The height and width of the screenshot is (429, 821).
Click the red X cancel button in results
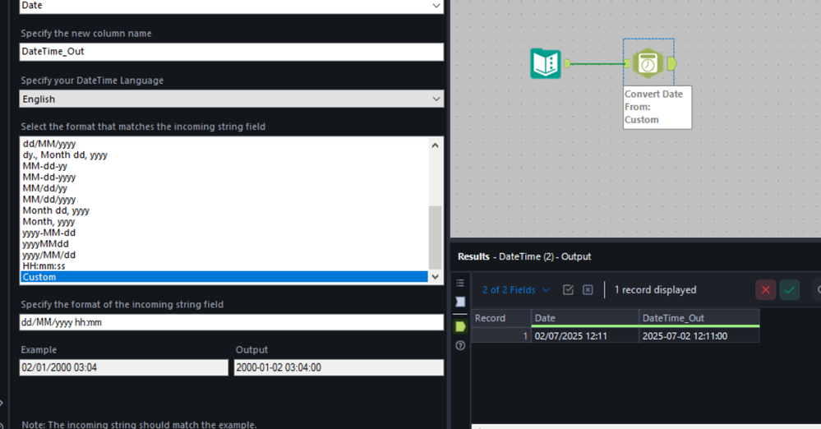coord(765,289)
